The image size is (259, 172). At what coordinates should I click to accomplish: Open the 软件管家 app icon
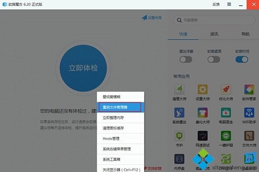pos(249,89)
